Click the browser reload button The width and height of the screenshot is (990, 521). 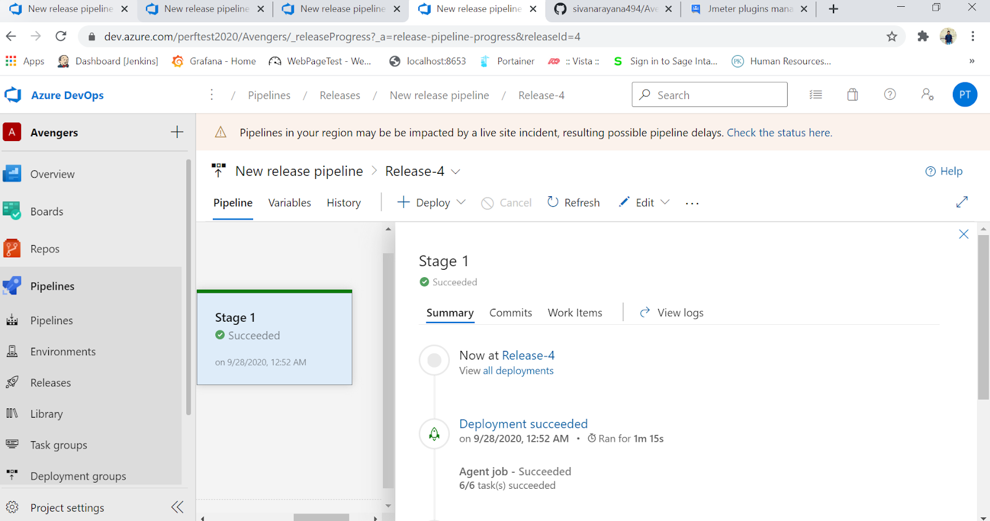pyautogui.click(x=61, y=37)
